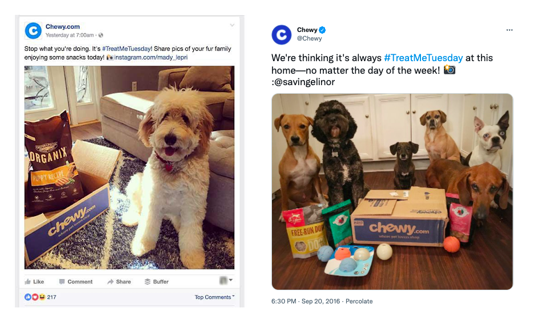Viewport: 533px width, 328px height.
Task: Click the 6:30 PM Sep 20, 2016 timestamp
Action: click(x=305, y=301)
